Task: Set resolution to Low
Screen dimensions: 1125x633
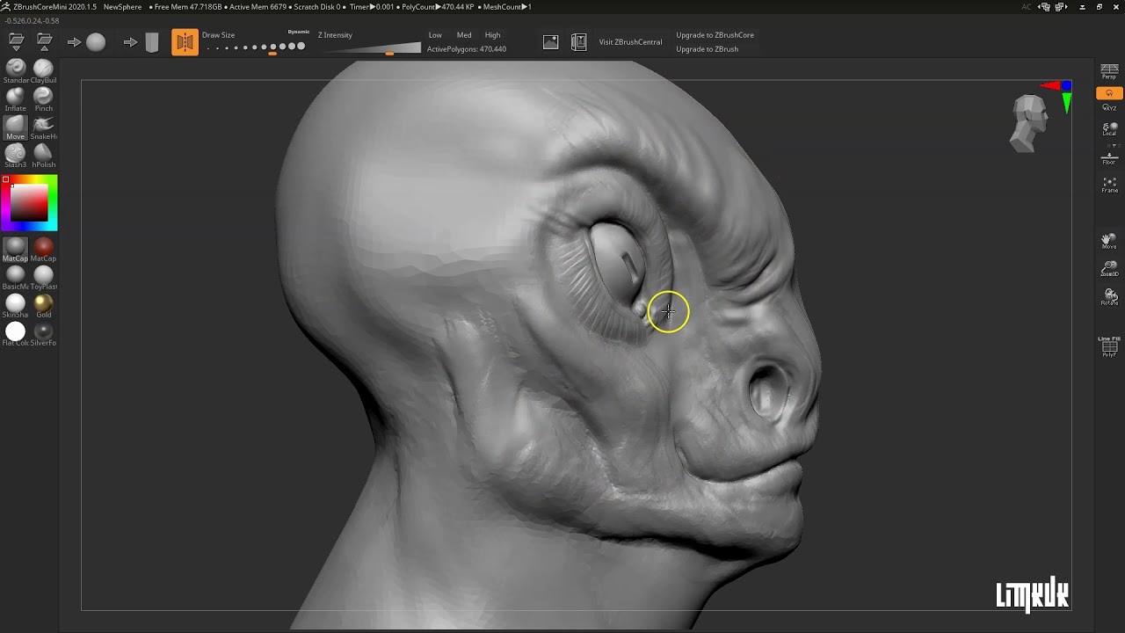Action: pyautogui.click(x=435, y=35)
